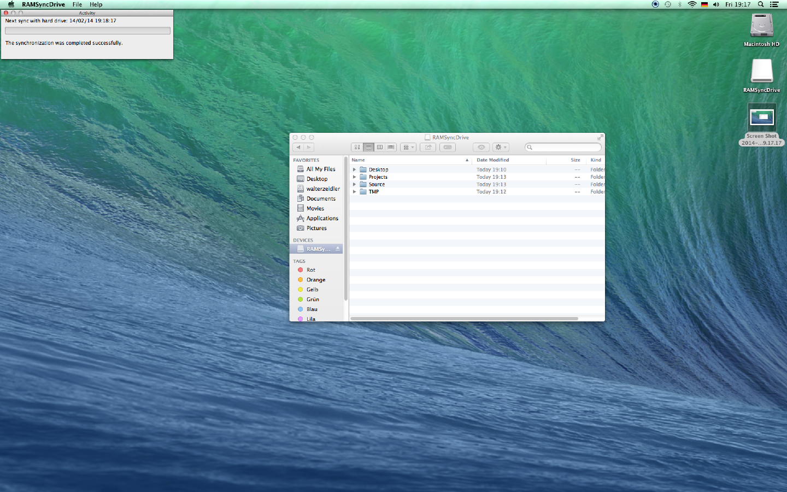Toggle the list view button
The image size is (787, 492).
368,147
